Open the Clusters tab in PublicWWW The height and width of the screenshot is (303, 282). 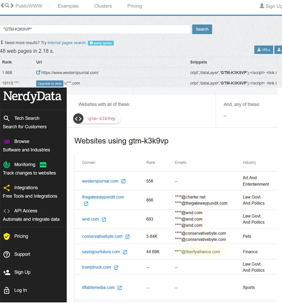pyautogui.click(x=103, y=6)
